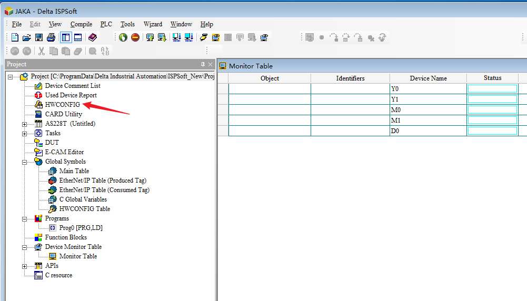The image size is (527, 301).
Task: Open CARD Utility from project tree
Action: pos(63,114)
